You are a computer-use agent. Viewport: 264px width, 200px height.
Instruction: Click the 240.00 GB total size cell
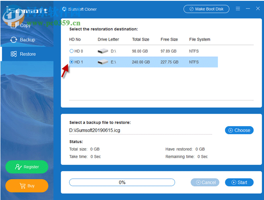pyautogui.click(x=141, y=62)
